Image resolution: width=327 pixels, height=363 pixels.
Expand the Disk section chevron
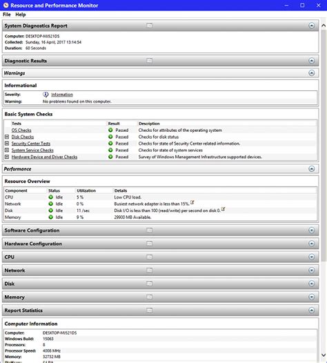[x=312, y=284]
